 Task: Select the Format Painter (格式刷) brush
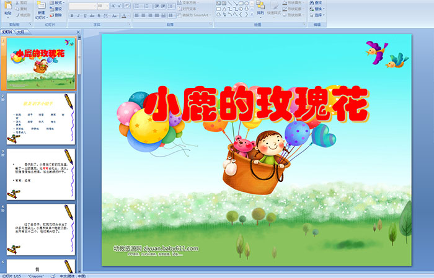17,15
